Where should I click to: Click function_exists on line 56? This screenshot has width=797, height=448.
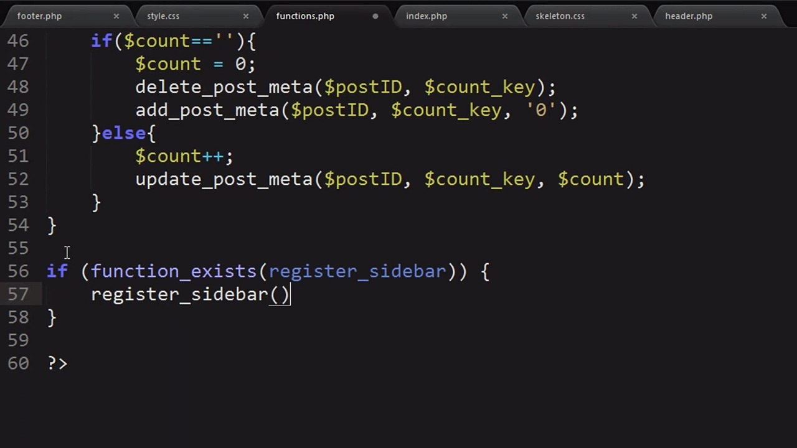(x=174, y=271)
